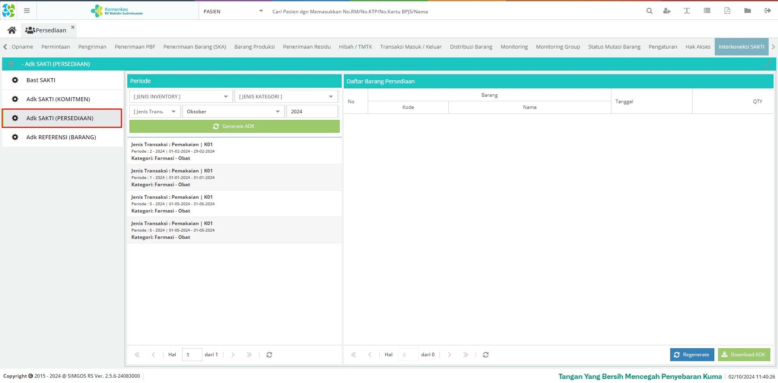Open the JENIS INVENTORY dropdown
The image size is (778, 383).
coord(181,97)
